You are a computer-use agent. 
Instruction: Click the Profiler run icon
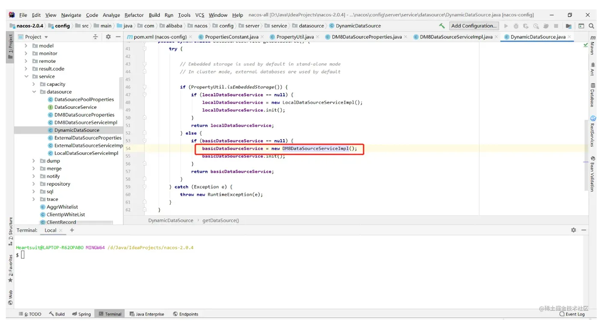(x=536, y=26)
